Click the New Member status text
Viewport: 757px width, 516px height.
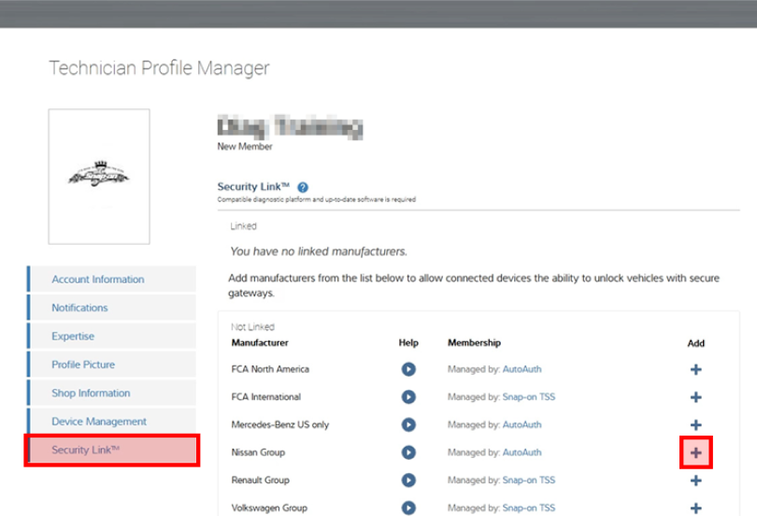coord(245,146)
